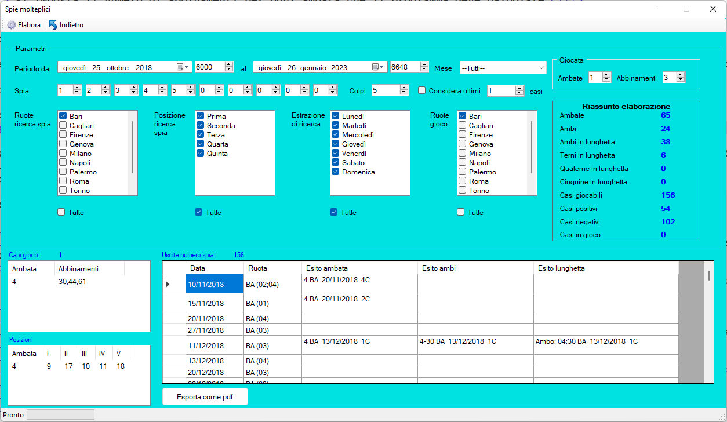Use the Ruote gioco list scrollbar

[x=532, y=147]
